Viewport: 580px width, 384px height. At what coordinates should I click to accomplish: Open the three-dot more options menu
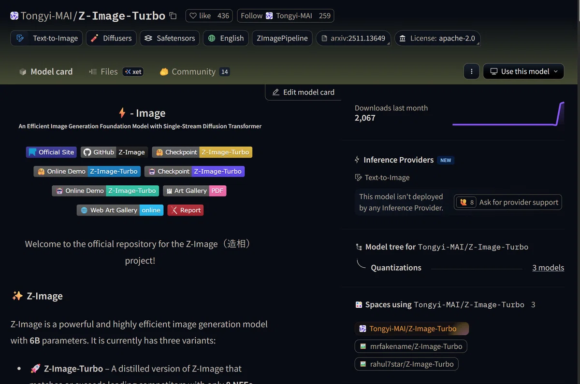pos(471,71)
